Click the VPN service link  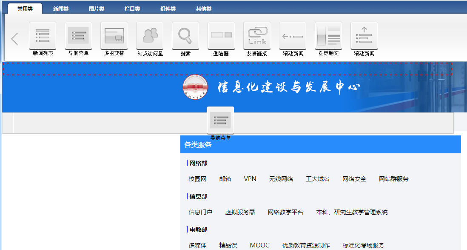coord(250,179)
